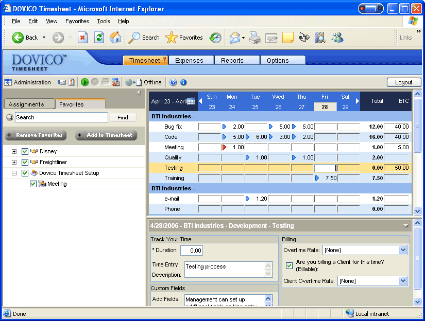This screenshot has height=321, width=425.
Task: Expand the Disney tree node
Action: pyautogui.click(x=14, y=151)
